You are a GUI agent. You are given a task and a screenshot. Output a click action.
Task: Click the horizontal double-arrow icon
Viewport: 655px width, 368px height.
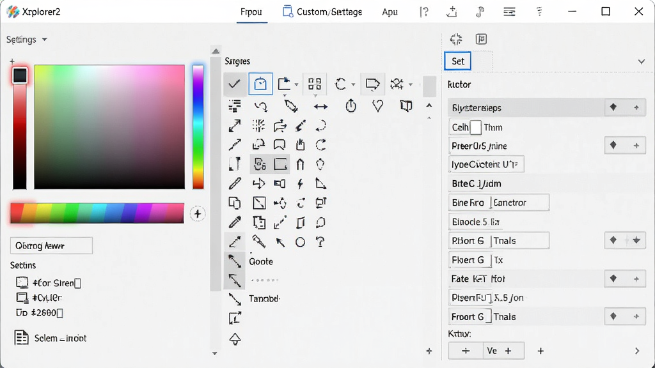(320, 107)
